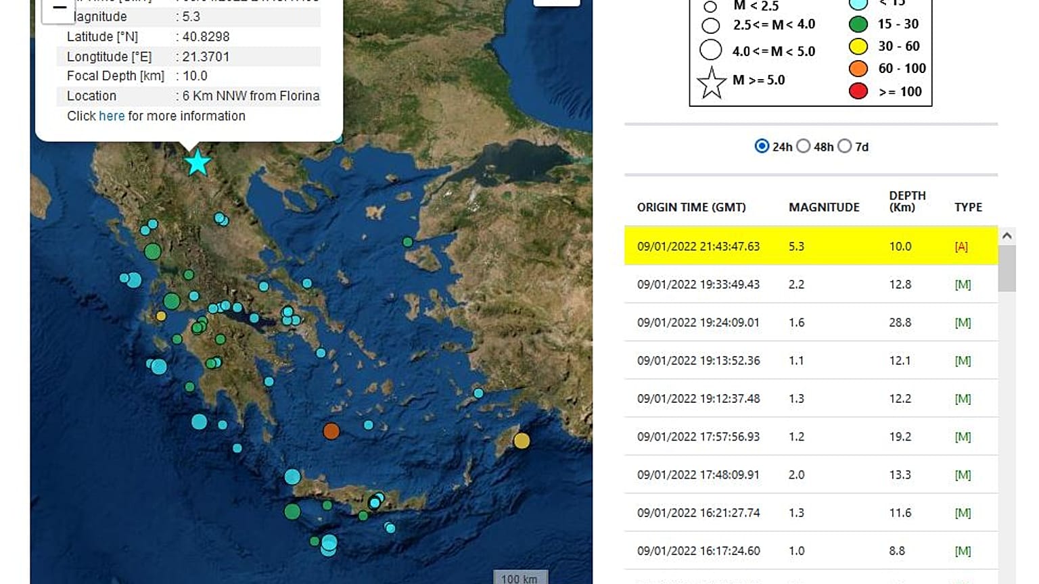Select event row 09/01/2022 19:13:52.36
Viewport: 1039px width, 584px height.
coord(811,360)
